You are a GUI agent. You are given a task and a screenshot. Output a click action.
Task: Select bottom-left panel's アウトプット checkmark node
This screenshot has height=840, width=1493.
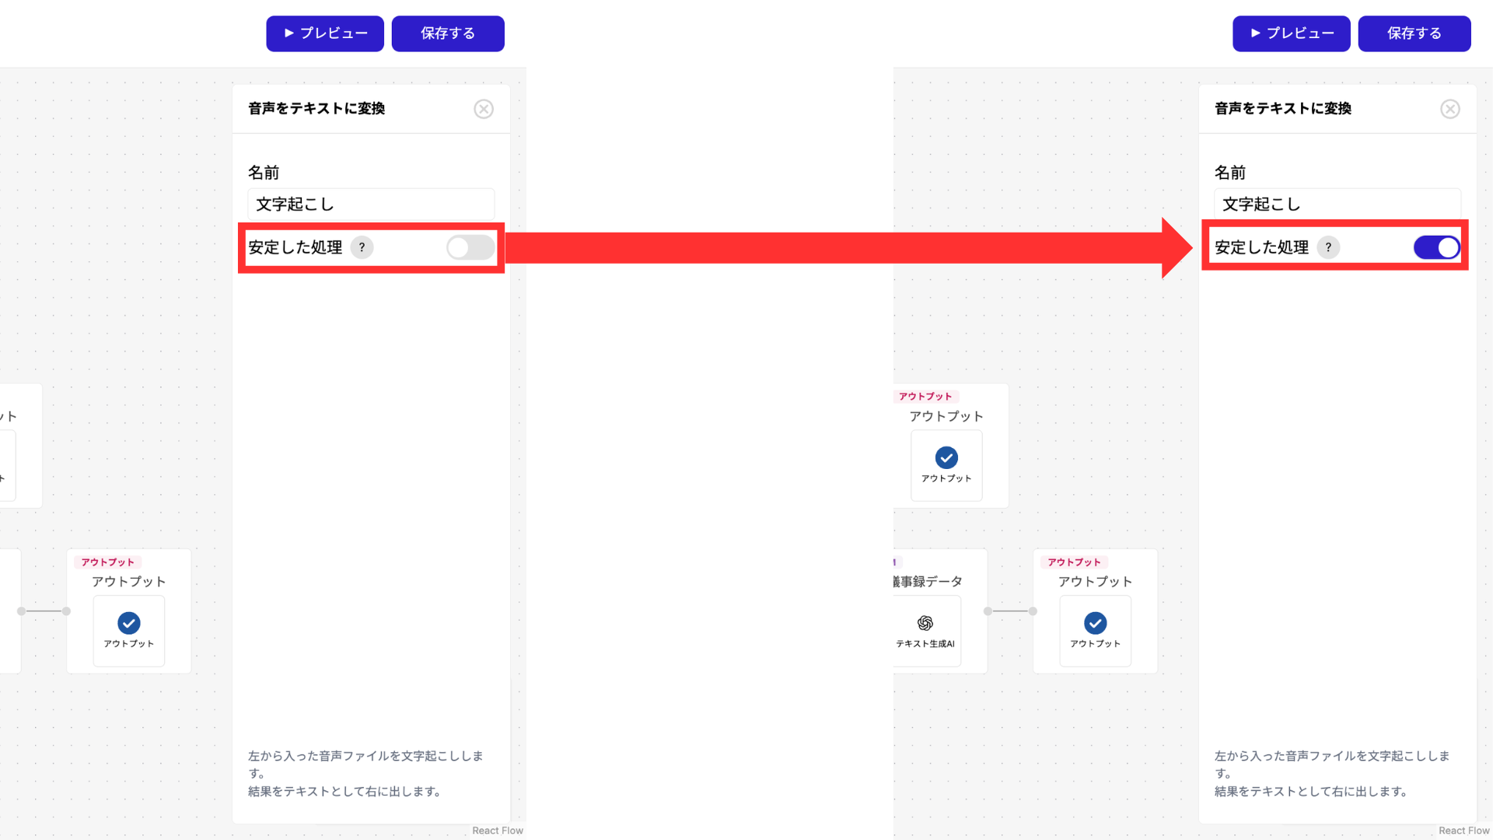pyautogui.click(x=129, y=623)
